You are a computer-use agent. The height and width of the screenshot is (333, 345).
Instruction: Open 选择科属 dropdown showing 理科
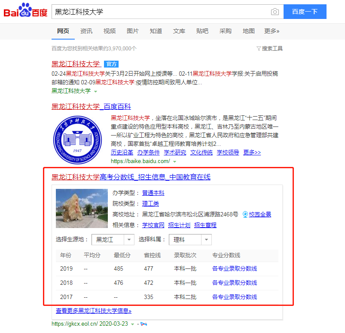click(190, 240)
